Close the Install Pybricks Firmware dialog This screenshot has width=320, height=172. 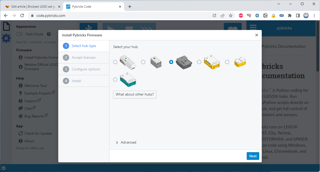[256, 35]
